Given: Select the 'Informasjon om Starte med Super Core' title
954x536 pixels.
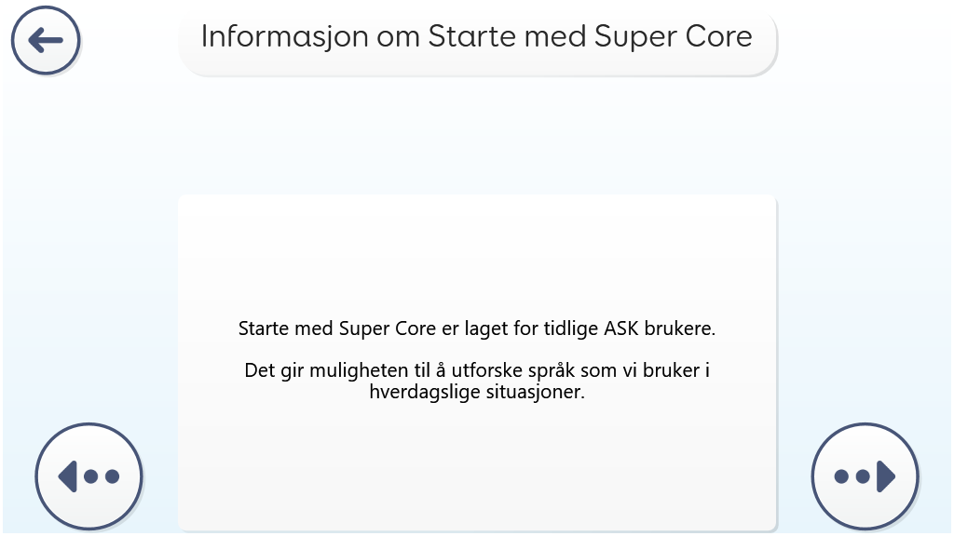Looking at the screenshot, I should [x=477, y=37].
